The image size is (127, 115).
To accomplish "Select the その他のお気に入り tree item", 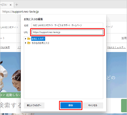I will click(40, 43).
